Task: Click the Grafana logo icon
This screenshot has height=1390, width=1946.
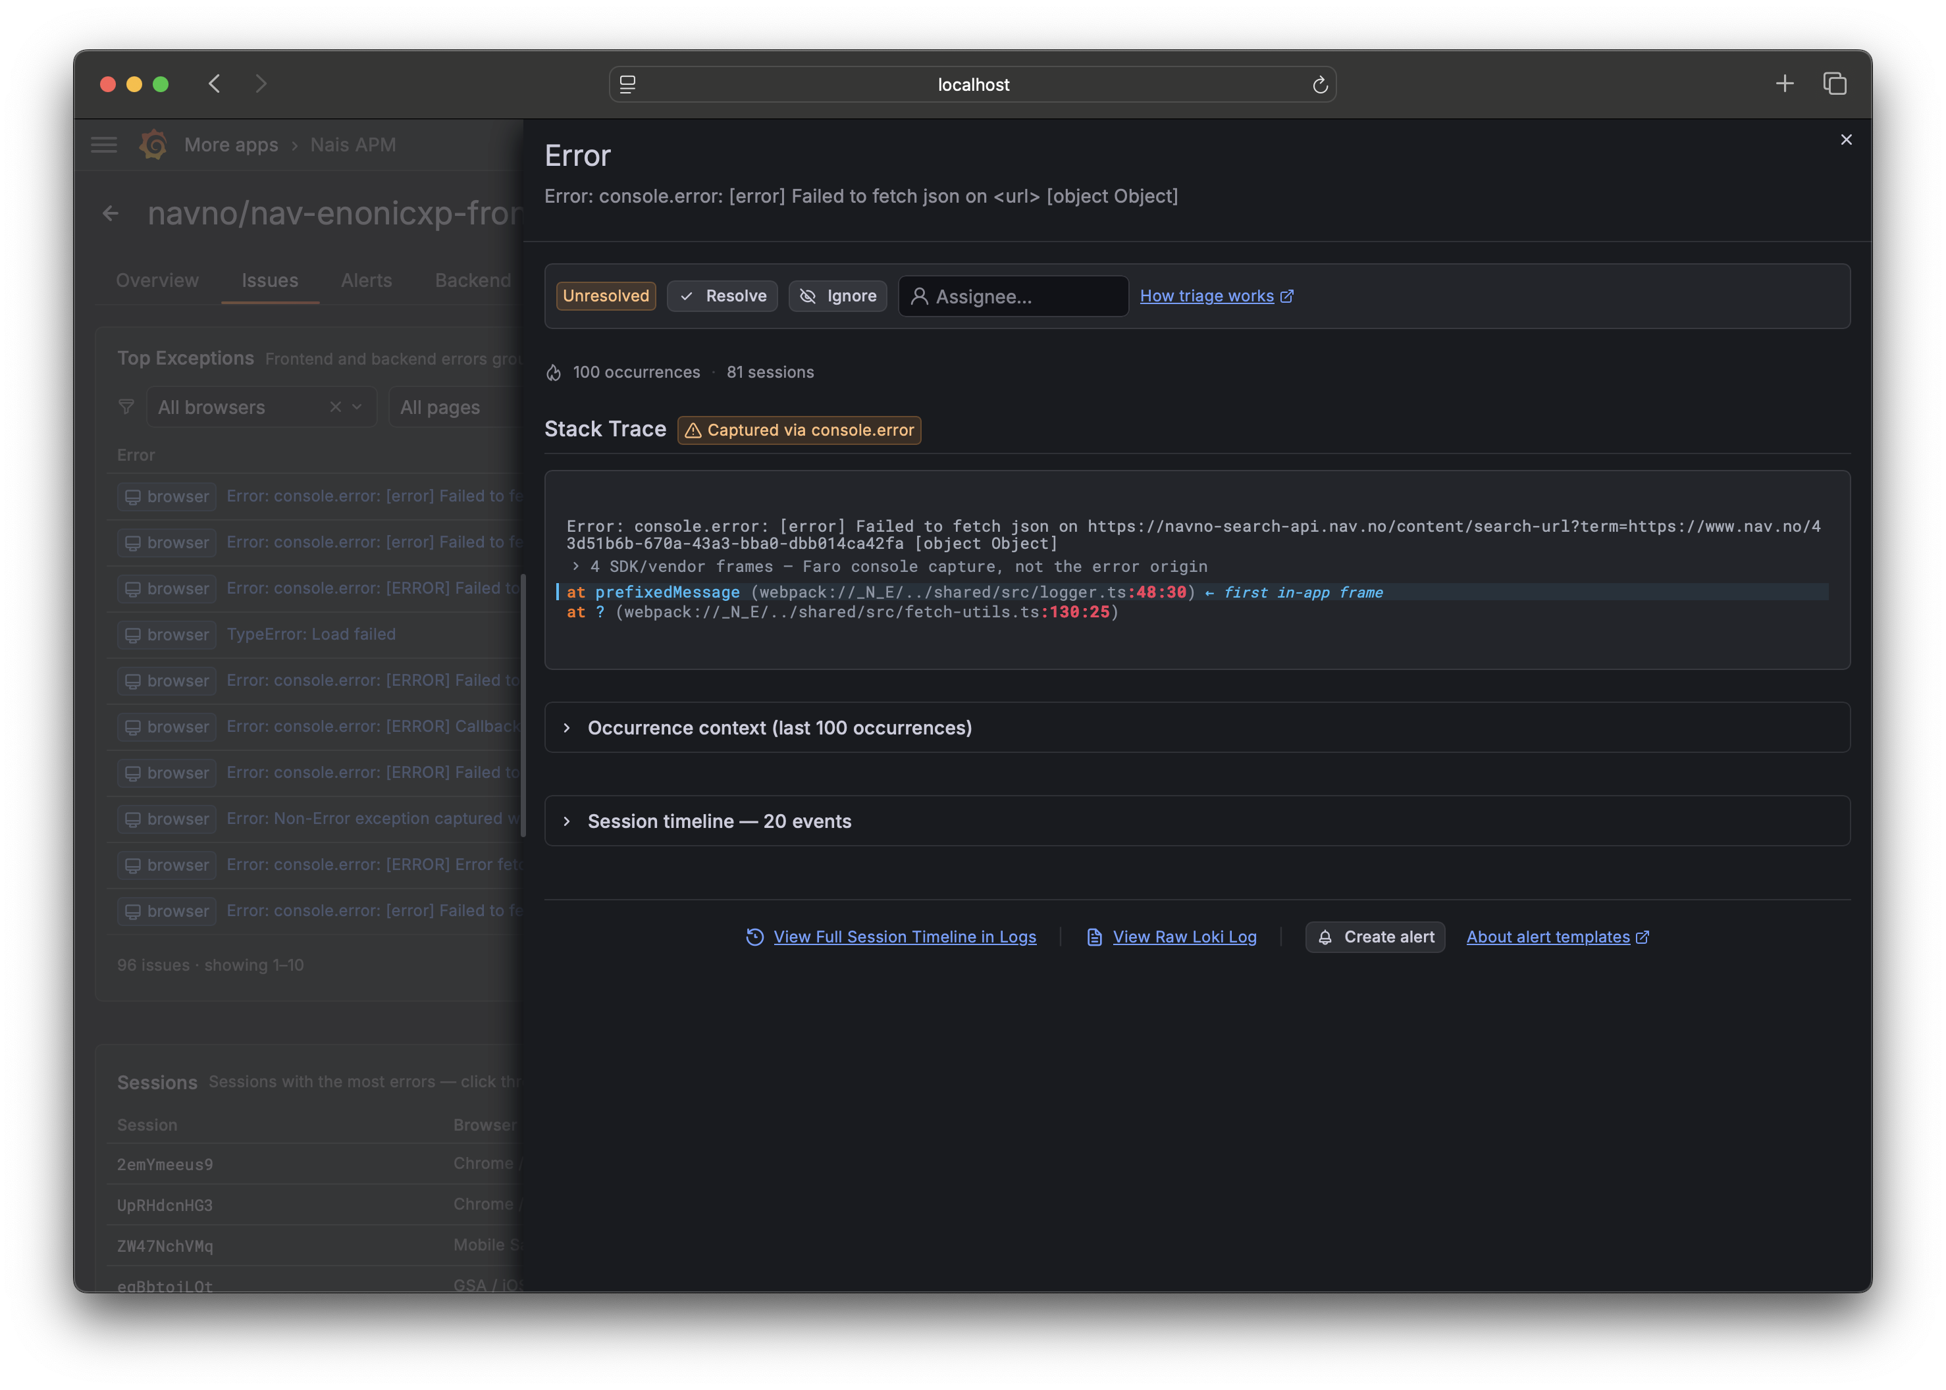Action: [x=153, y=145]
